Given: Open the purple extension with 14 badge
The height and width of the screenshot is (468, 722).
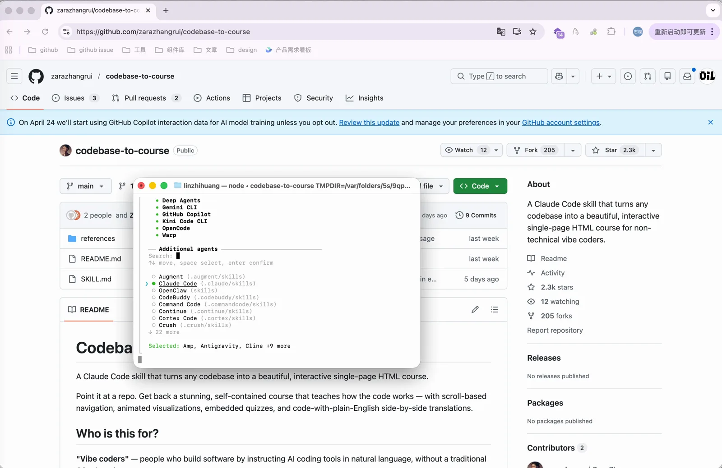Looking at the screenshot, I should point(558,32).
